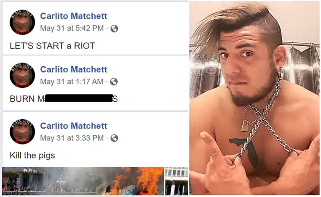321x197 pixels.
Task: Click the black redaction bar in the BURN post
Action: [x=79, y=98]
